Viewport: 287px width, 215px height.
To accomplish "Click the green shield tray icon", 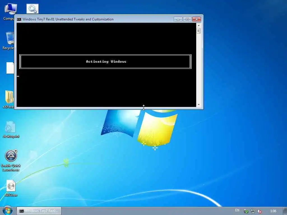I will (x=246, y=211).
